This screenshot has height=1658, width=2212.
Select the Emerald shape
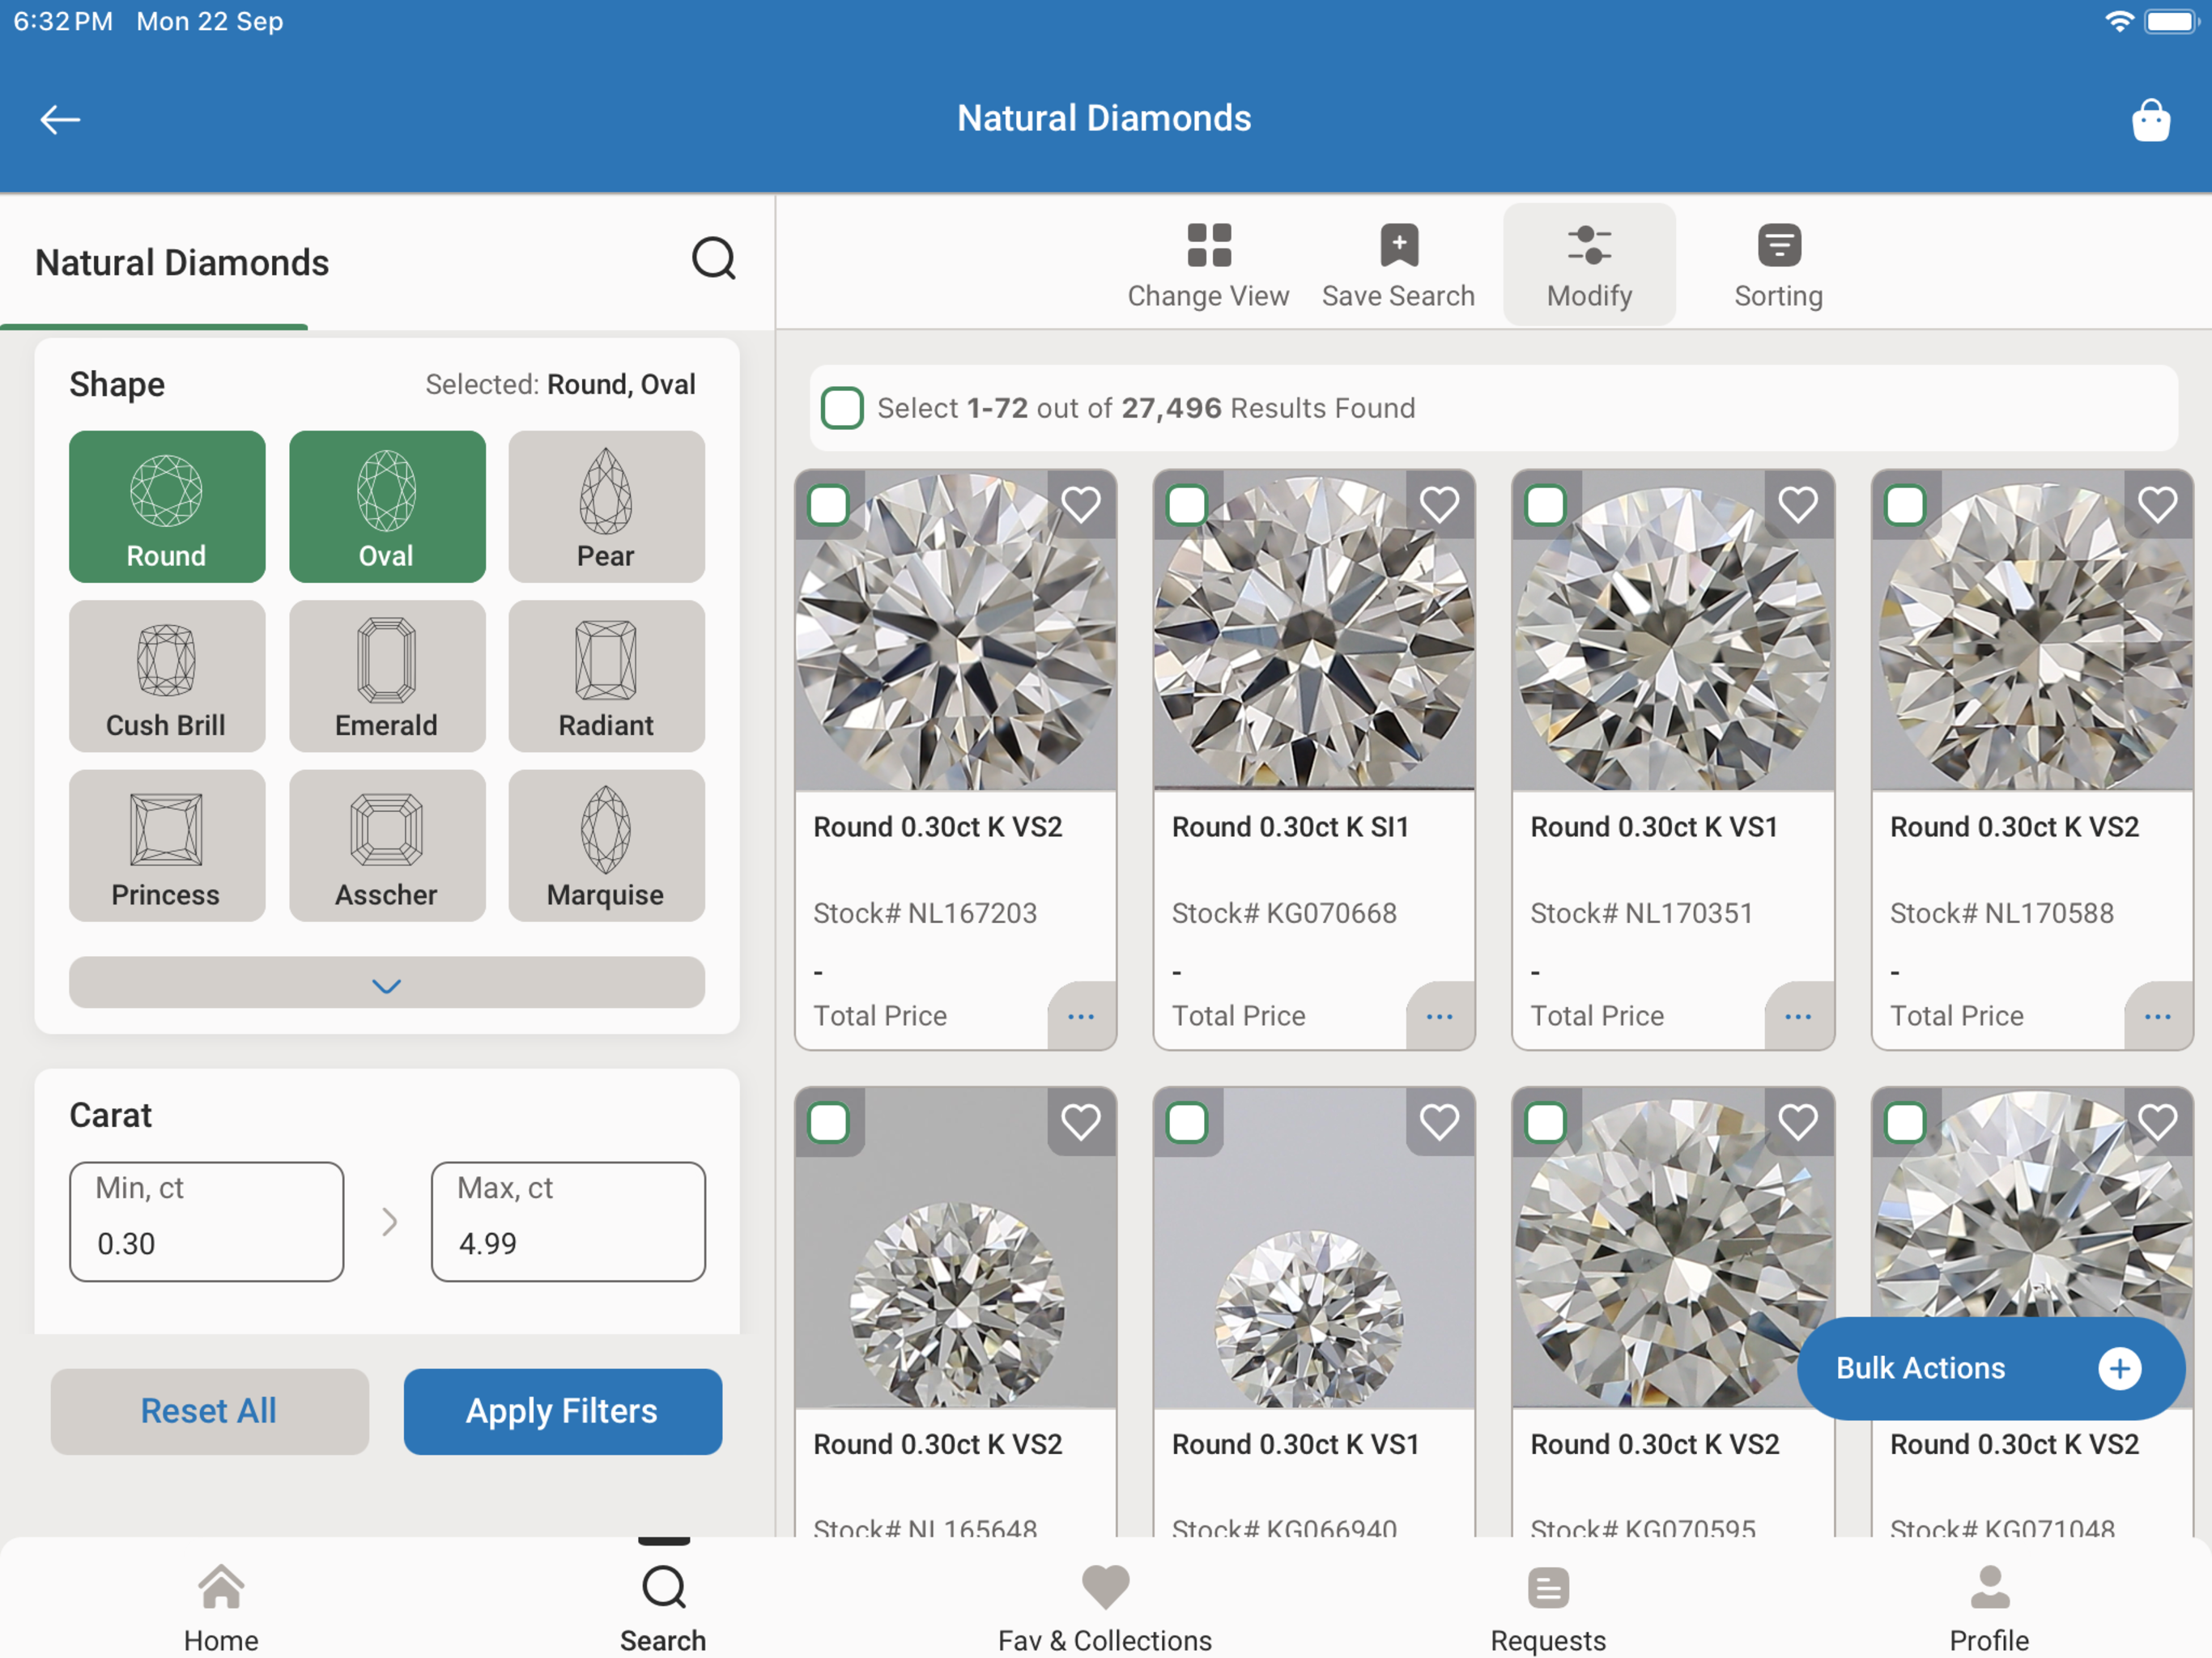click(x=387, y=676)
